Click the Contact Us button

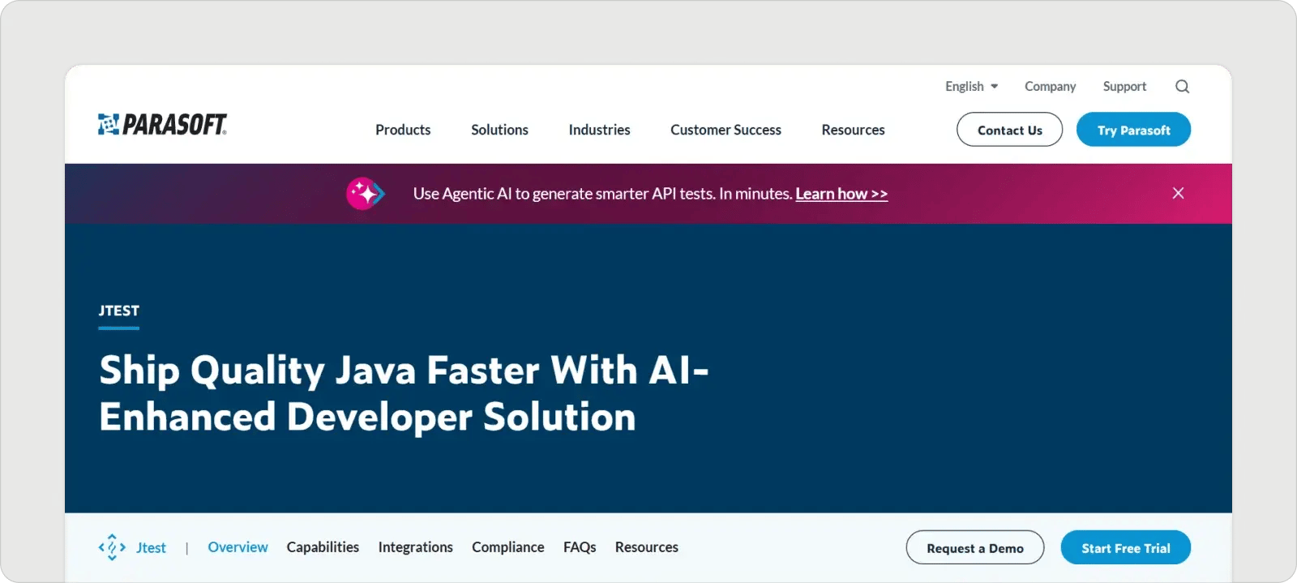(1009, 130)
